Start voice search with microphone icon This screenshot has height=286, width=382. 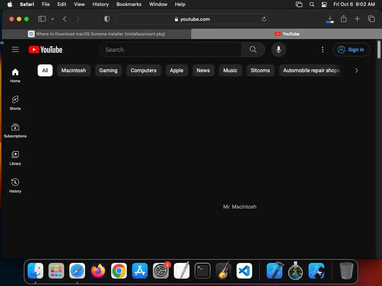tap(278, 50)
